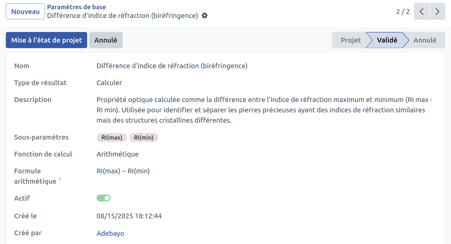Viewport: 451px width, 244px height.
Task: Open the gear actions menu beside record title
Action: [204, 16]
